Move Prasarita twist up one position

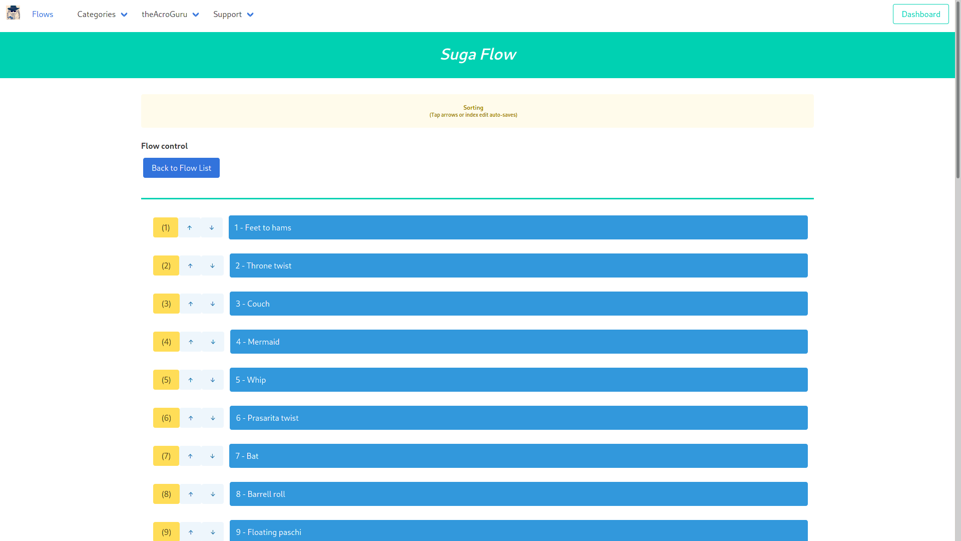coord(191,418)
